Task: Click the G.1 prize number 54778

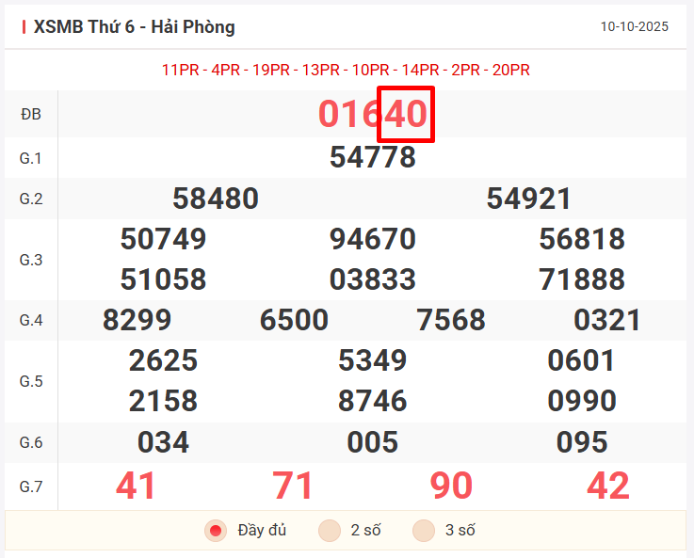Action: (x=373, y=157)
